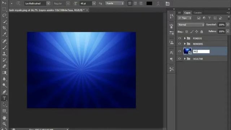This screenshot has height=130, width=231.
Task: Lock transparent pixels
Action: [187, 31]
